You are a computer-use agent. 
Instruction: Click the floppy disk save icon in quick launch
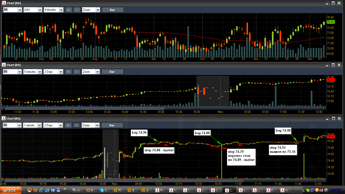pos(59,190)
